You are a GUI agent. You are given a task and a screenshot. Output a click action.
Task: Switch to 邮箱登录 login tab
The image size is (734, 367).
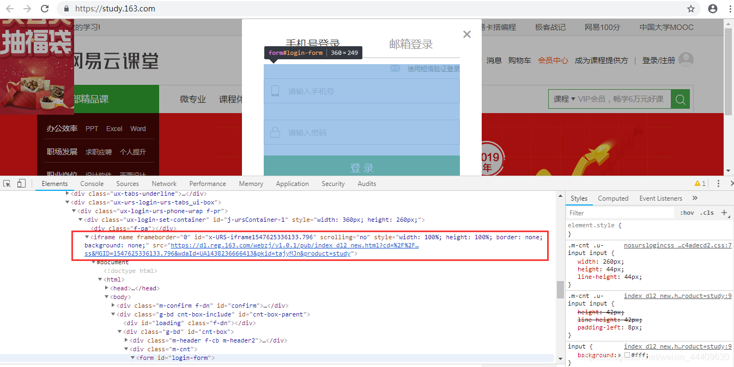coord(411,45)
